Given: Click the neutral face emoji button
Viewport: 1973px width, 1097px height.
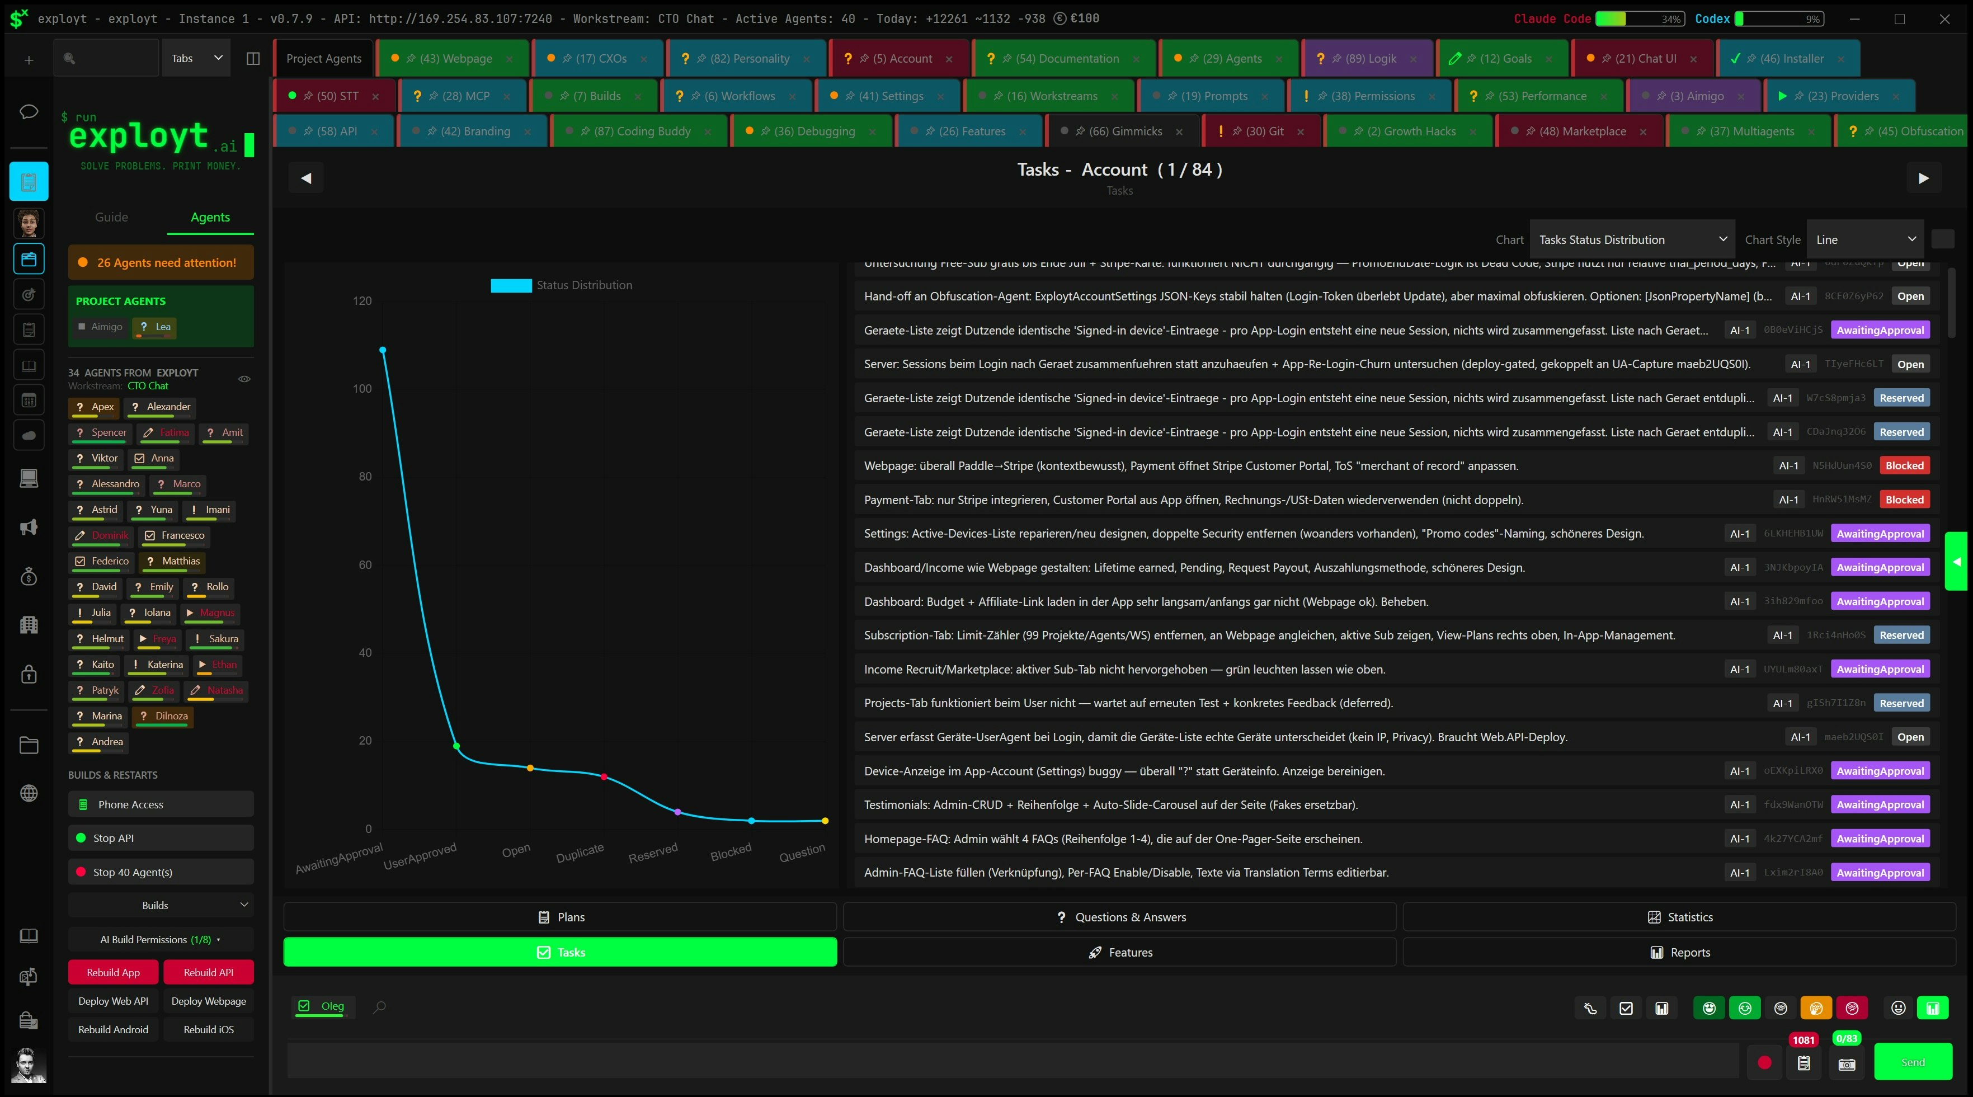Looking at the screenshot, I should tap(1781, 1008).
